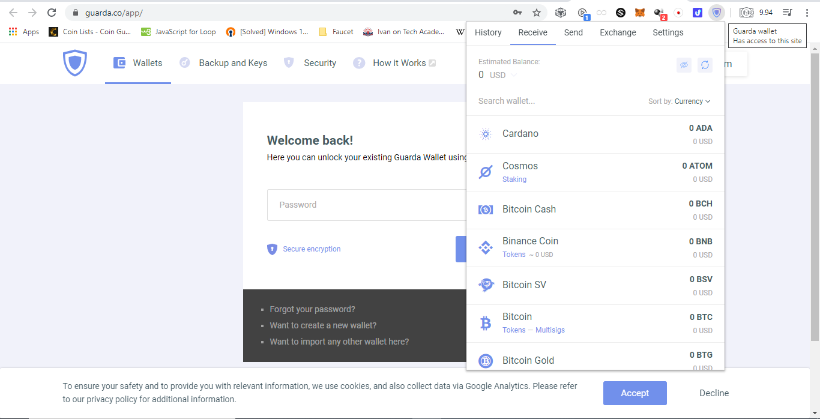Click the Bitcoin B coin icon

pyautogui.click(x=486, y=324)
